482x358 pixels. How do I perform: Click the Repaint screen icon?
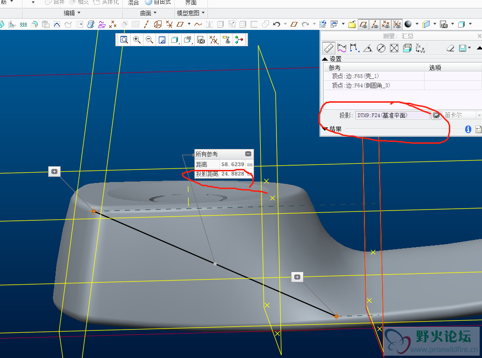tap(162, 40)
